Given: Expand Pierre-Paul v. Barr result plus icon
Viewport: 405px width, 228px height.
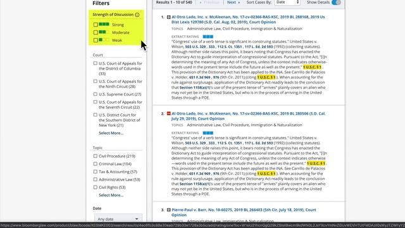Looking at the screenshot, I should (x=169, y=210).
